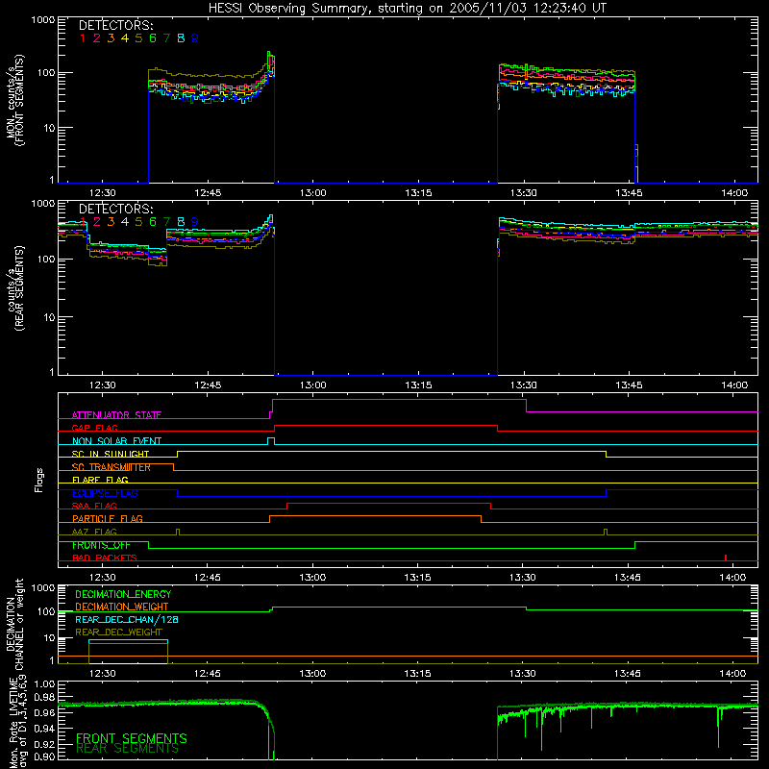This screenshot has height=769, width=769.
Task: Select the FRONTS_OFF flag label
Action: click(101, 545)
